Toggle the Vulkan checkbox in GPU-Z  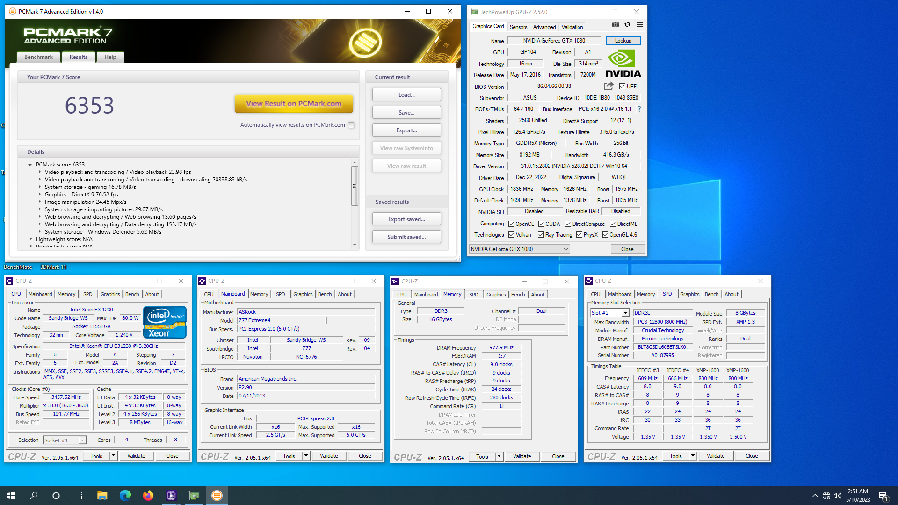(511, 235)
